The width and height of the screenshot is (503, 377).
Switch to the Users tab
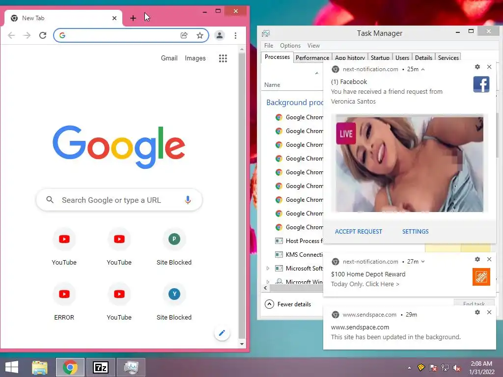(x=402, y=58)
